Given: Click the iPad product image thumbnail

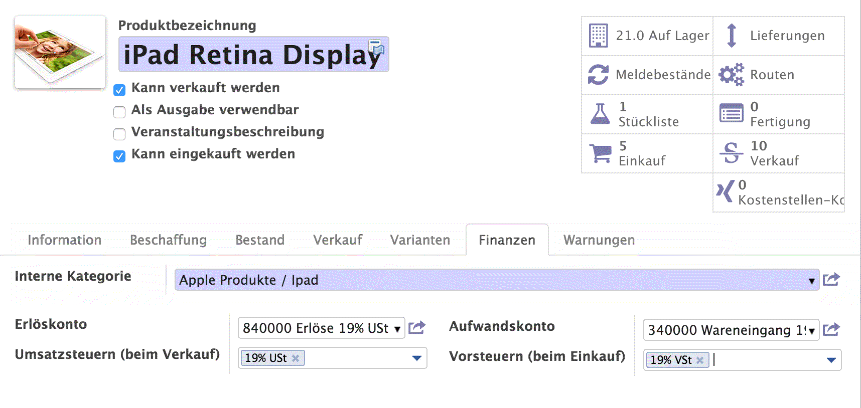Looking at the screenshot, I should click(x=60, y=52).
